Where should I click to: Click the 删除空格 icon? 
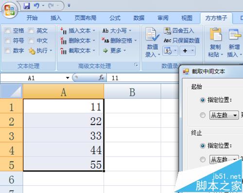tap(105, 40)
